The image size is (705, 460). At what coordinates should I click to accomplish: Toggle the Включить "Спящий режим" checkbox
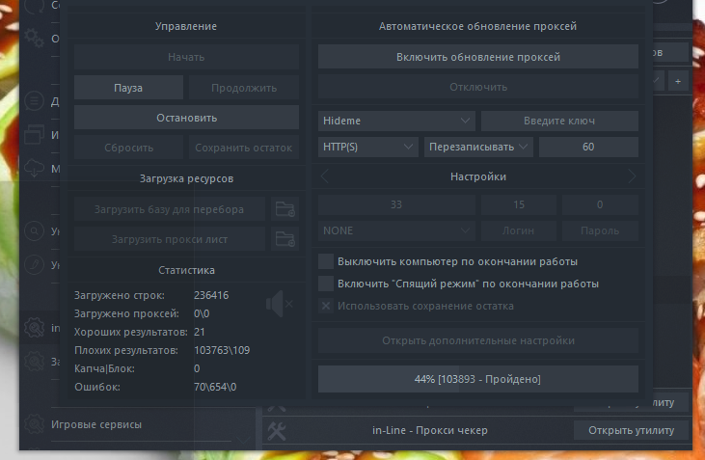[x=326, y=284]
